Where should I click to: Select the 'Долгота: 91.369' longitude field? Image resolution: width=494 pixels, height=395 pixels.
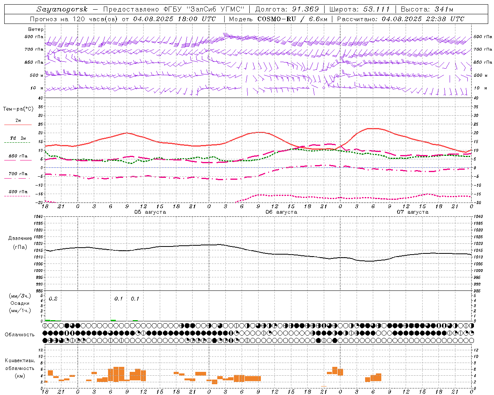click(287, 9)
